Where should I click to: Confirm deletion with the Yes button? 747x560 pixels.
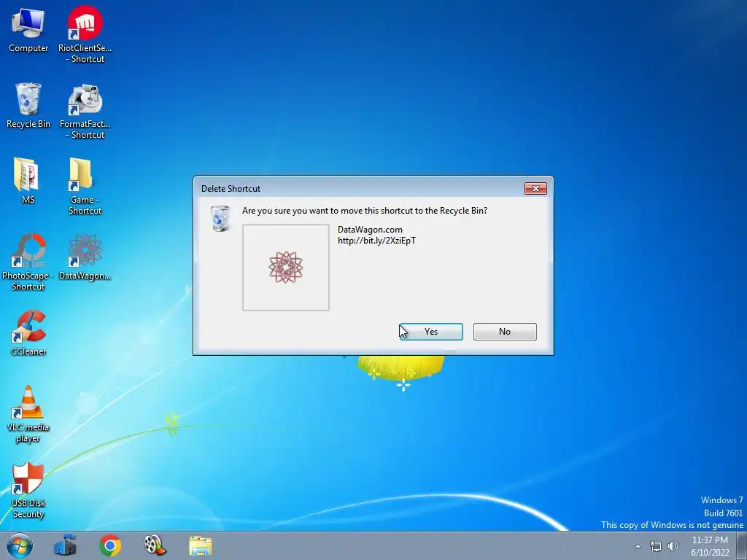point(430,332)
